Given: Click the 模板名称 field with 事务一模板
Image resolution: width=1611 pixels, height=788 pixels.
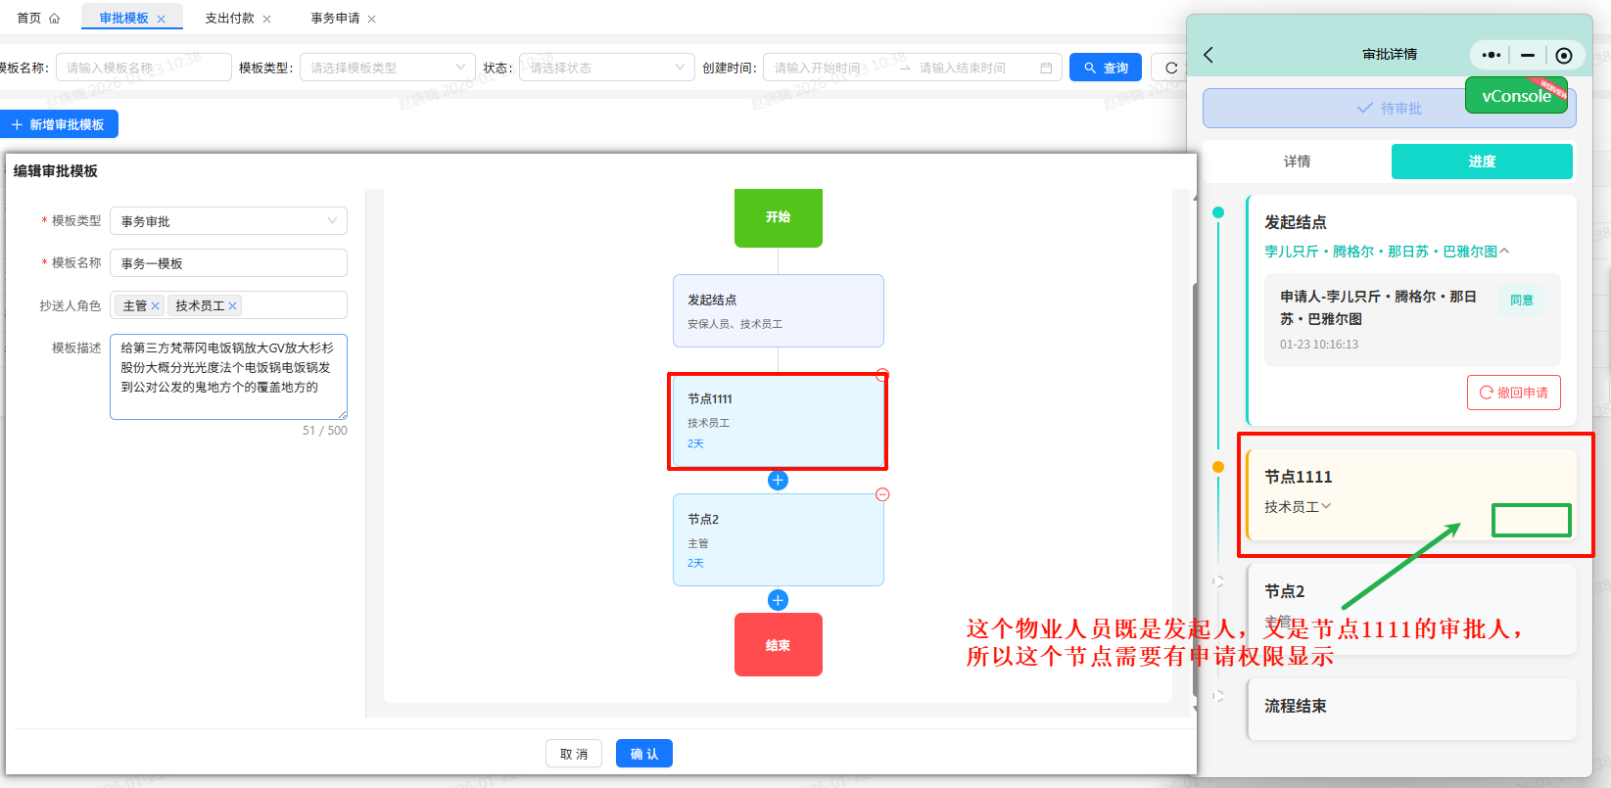Looking at the screenshot, I should 228,263.
